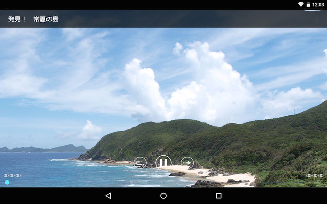Pause the video playback
This screenshot has width=327, height=204.
(x=163, y=163)
